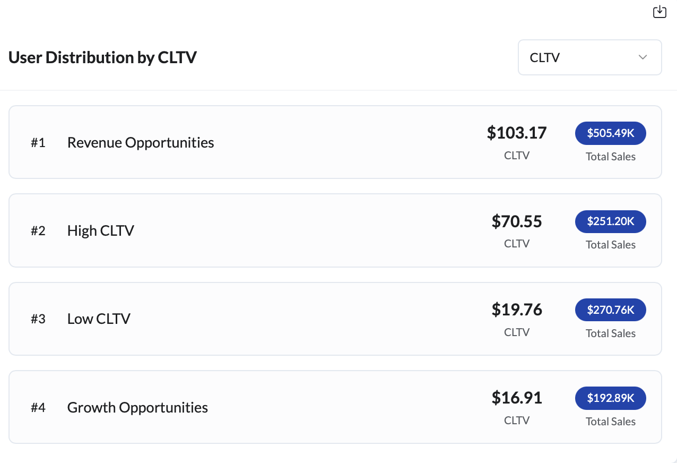Image resolution: width=677 pixels, height=463 pixels.
Task: Click the #3 rank label
Action: click(38, 319)
